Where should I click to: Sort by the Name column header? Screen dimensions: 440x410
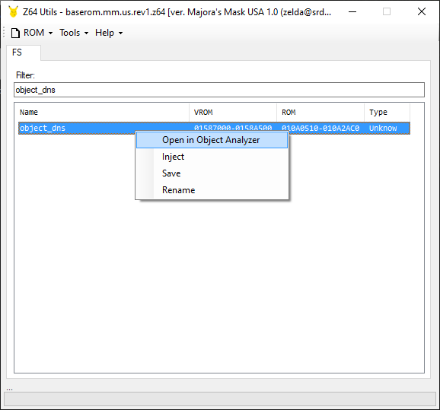[x=103, y=113]
